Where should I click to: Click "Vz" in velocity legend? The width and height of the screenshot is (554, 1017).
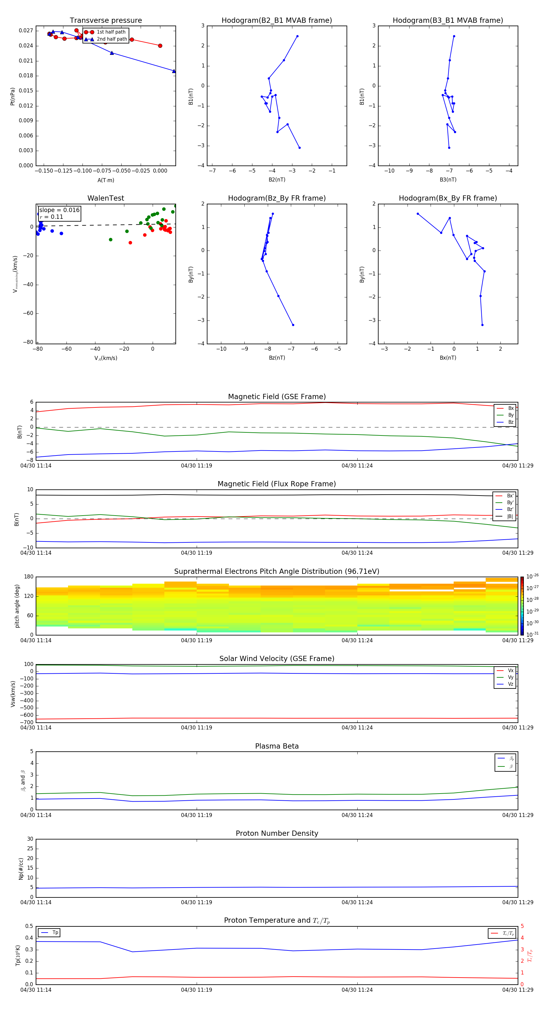coord(511,684)
